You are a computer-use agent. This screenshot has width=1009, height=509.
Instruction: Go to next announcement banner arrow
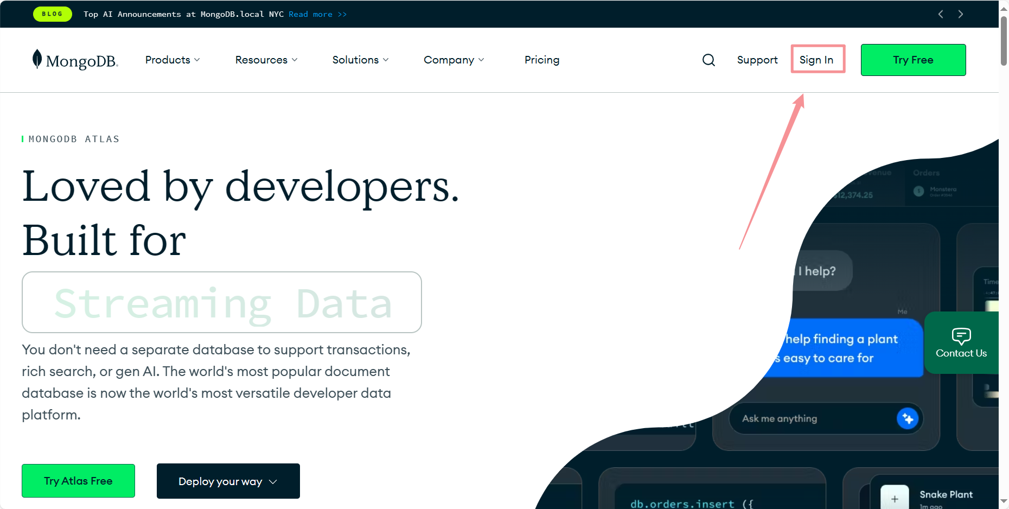coord(961,14)
